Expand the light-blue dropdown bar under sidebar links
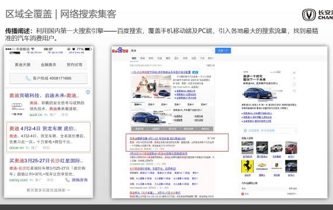The image size is (333, 210). pyautogui.click(x=270, y=131)
